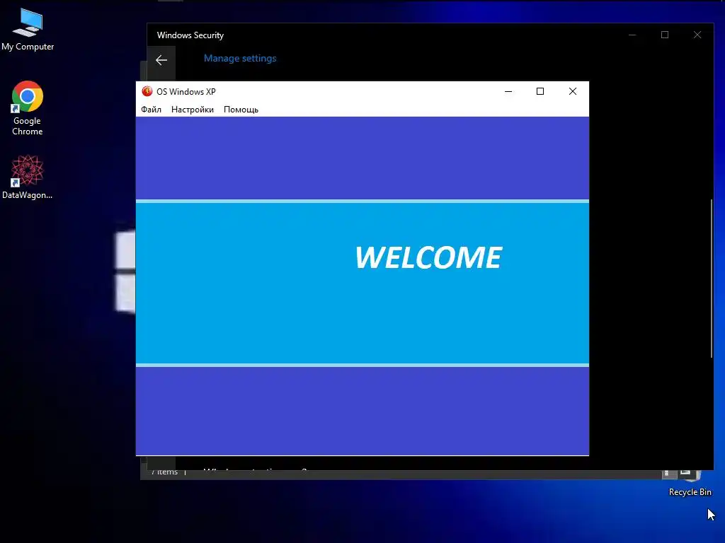Minimize the OS Windows XP window
This screenshot has height=543, width=725.
click(508, 91)
